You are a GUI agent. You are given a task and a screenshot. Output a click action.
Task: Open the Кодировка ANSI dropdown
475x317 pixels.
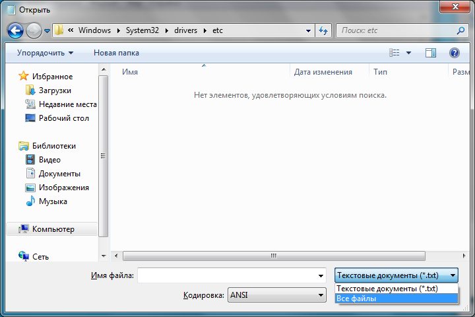[x=277, y=295]
